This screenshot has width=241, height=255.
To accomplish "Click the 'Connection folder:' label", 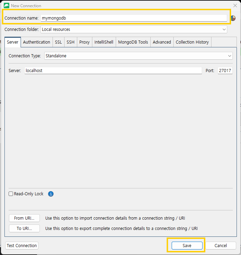I will pyautogui.click(x=22, y=30).
